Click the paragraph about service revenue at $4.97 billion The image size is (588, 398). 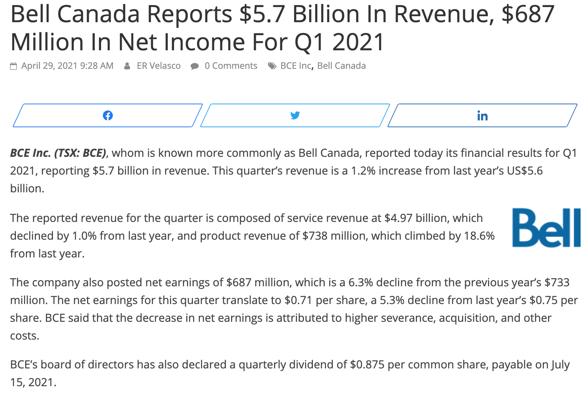tap(253, 236)
